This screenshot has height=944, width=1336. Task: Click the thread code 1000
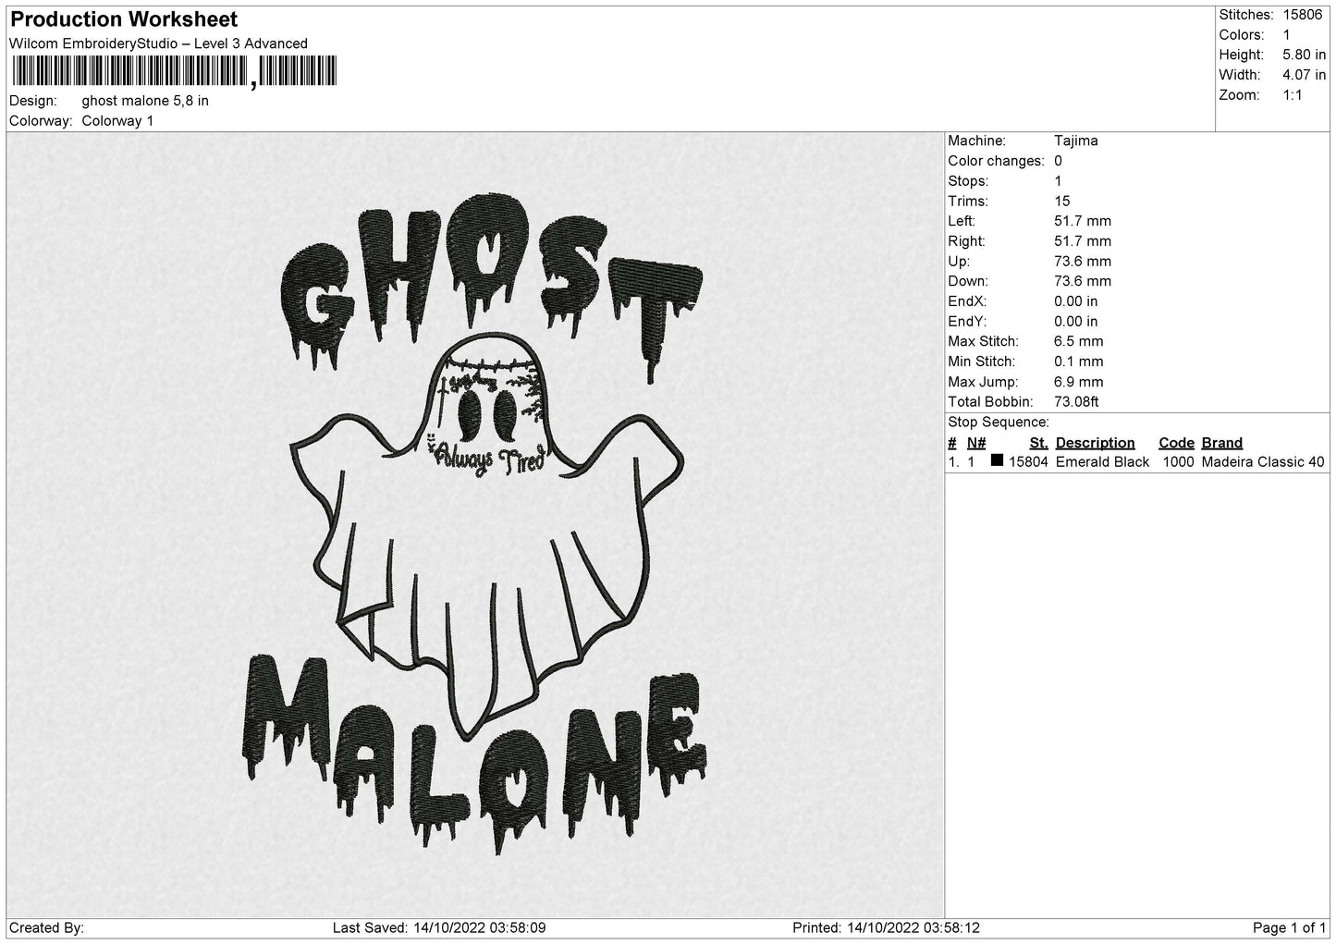point(1178,462)
